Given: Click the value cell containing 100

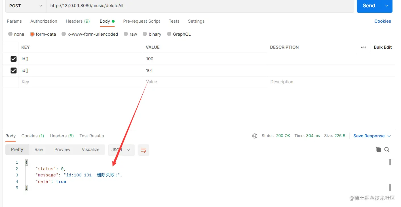Looking at the screenshot, I should 205,59.
